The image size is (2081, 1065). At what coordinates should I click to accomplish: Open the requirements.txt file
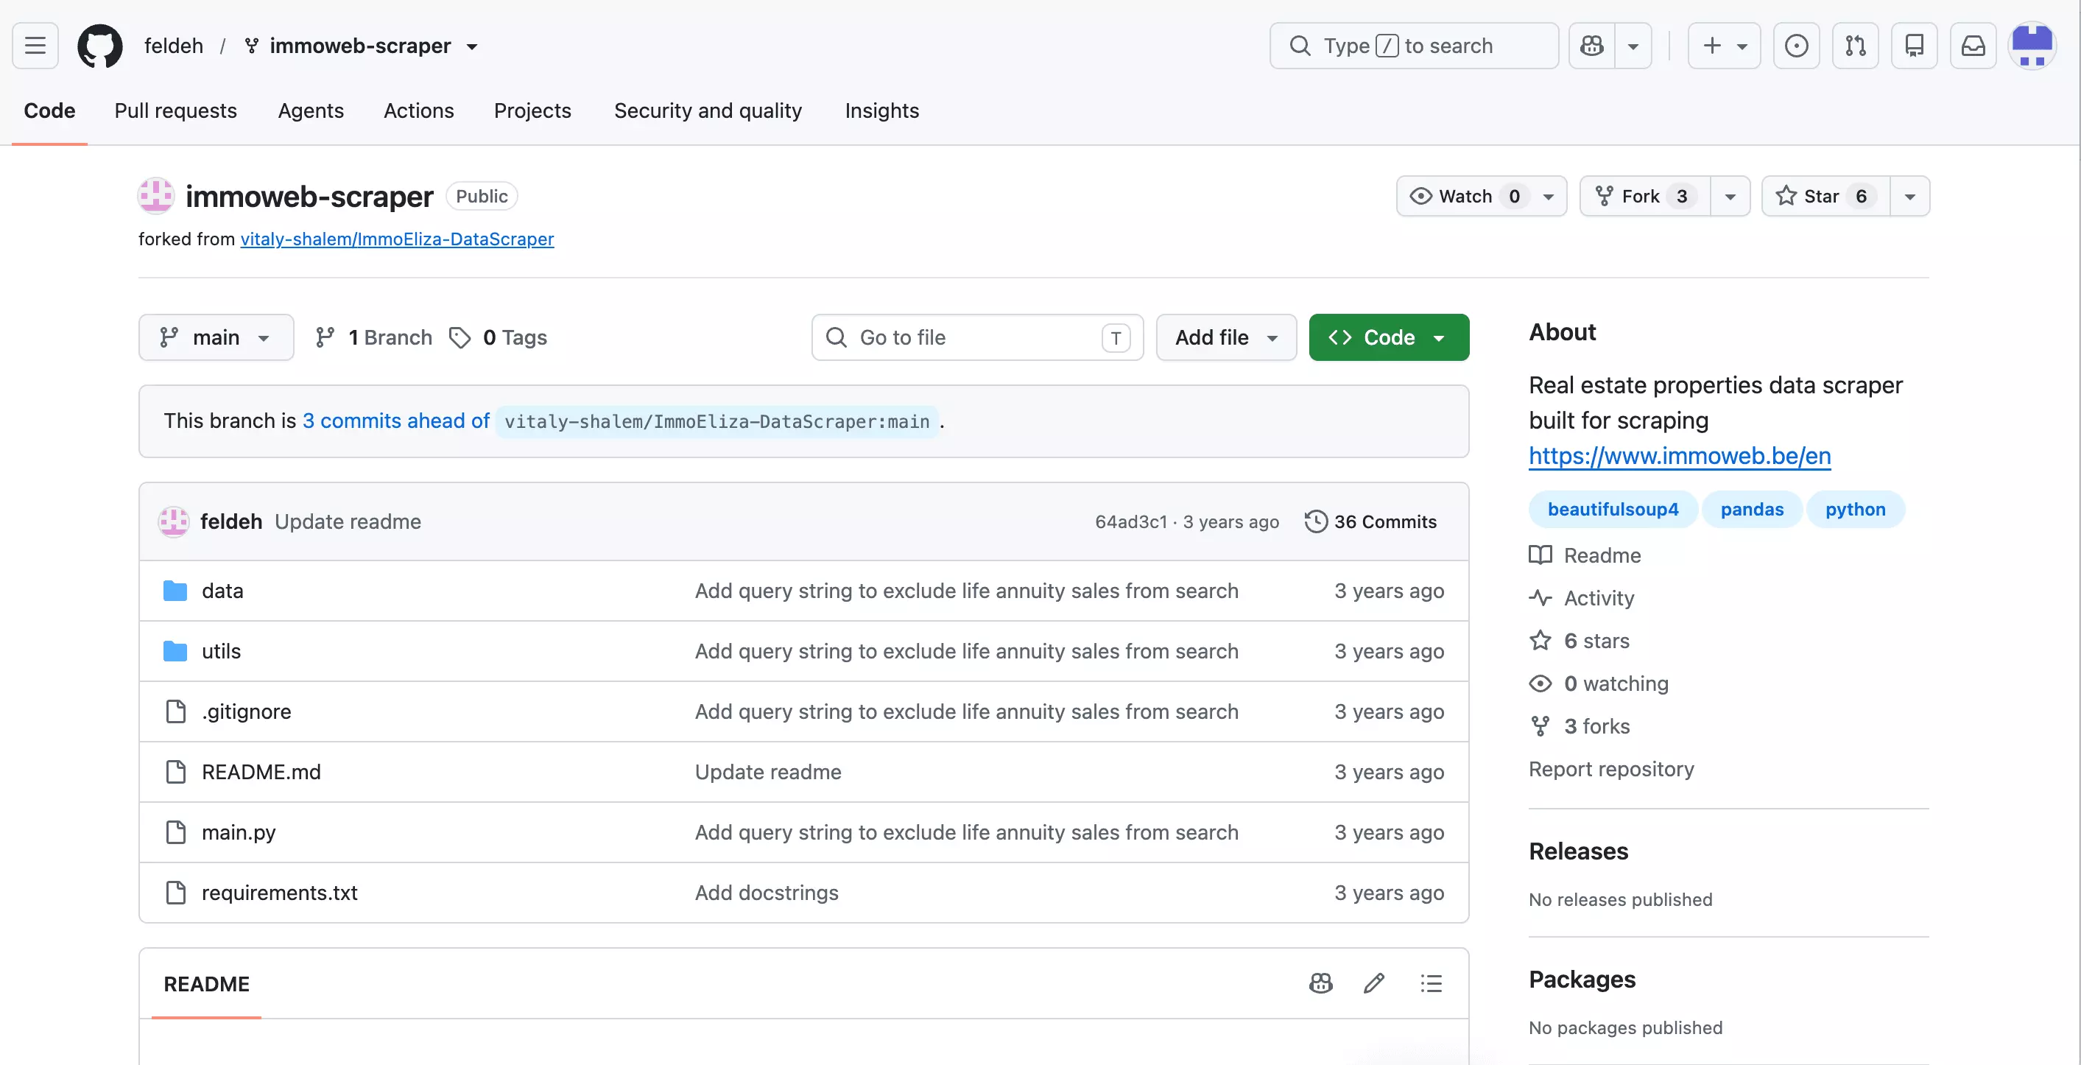click(278, 893)
